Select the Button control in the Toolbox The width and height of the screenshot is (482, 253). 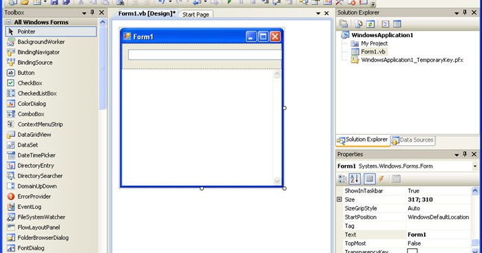[51, 73]
